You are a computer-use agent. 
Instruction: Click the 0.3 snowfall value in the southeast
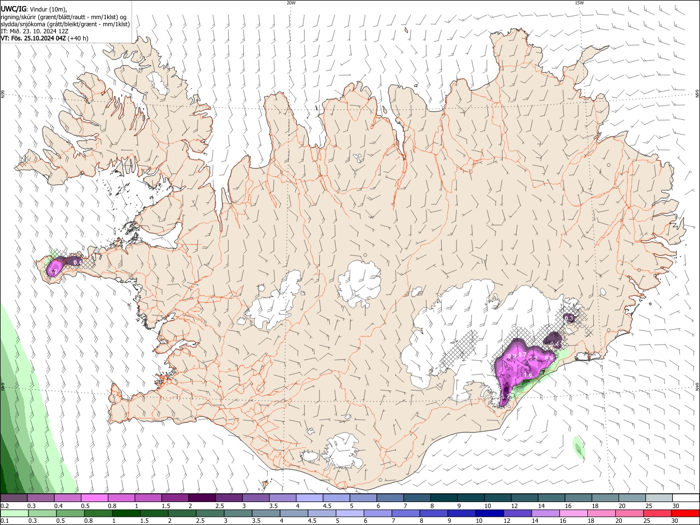569,318
